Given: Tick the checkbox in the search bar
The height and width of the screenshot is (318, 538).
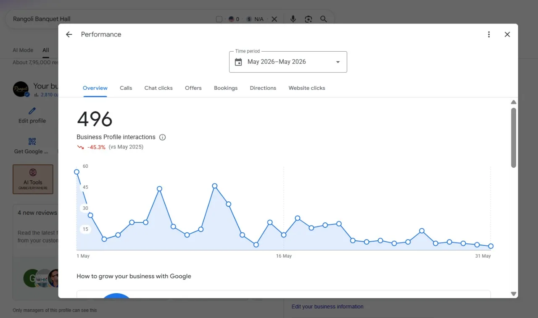Looking at the screenshot, I should [219, 19].
